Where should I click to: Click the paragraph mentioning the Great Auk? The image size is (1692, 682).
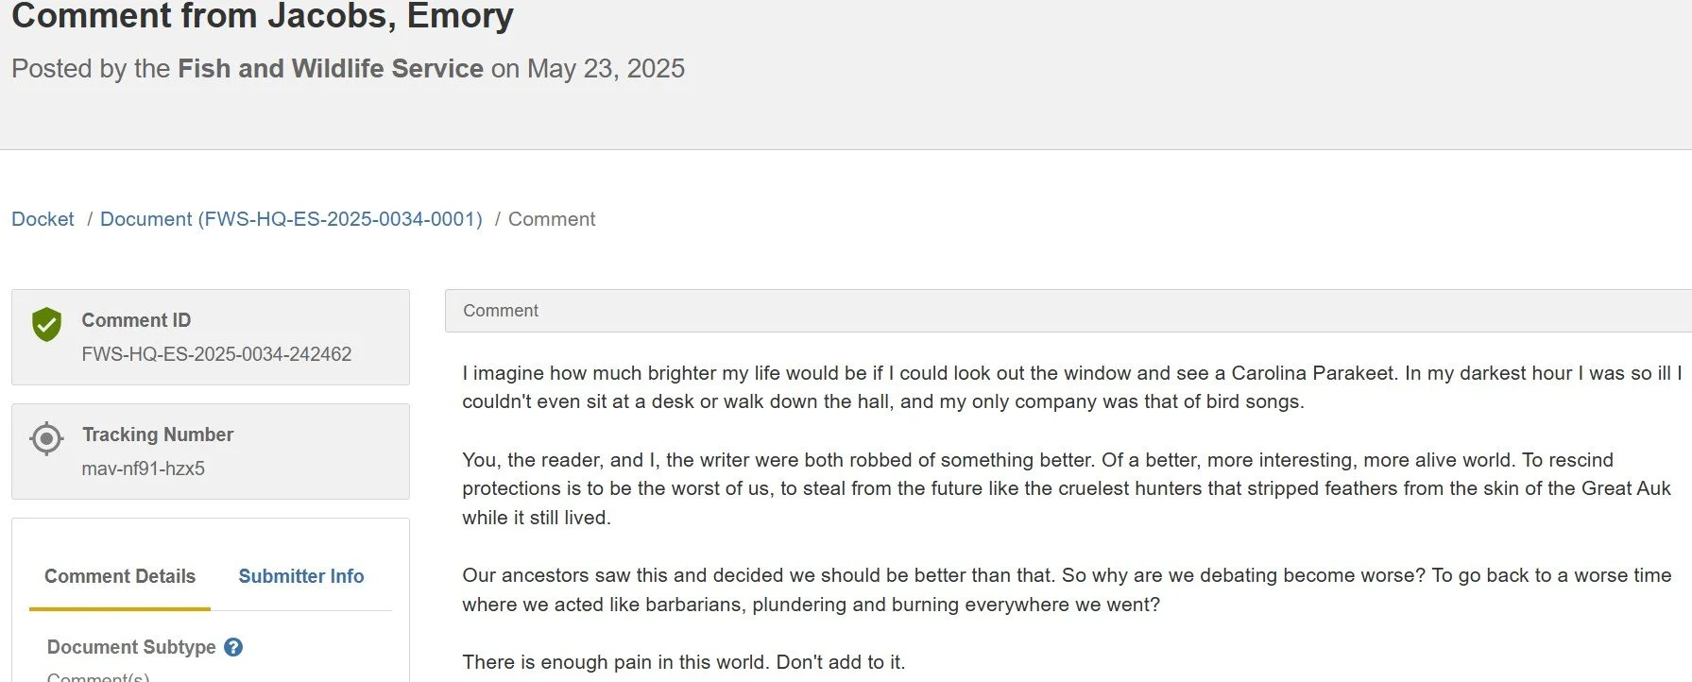[1067, 488]
